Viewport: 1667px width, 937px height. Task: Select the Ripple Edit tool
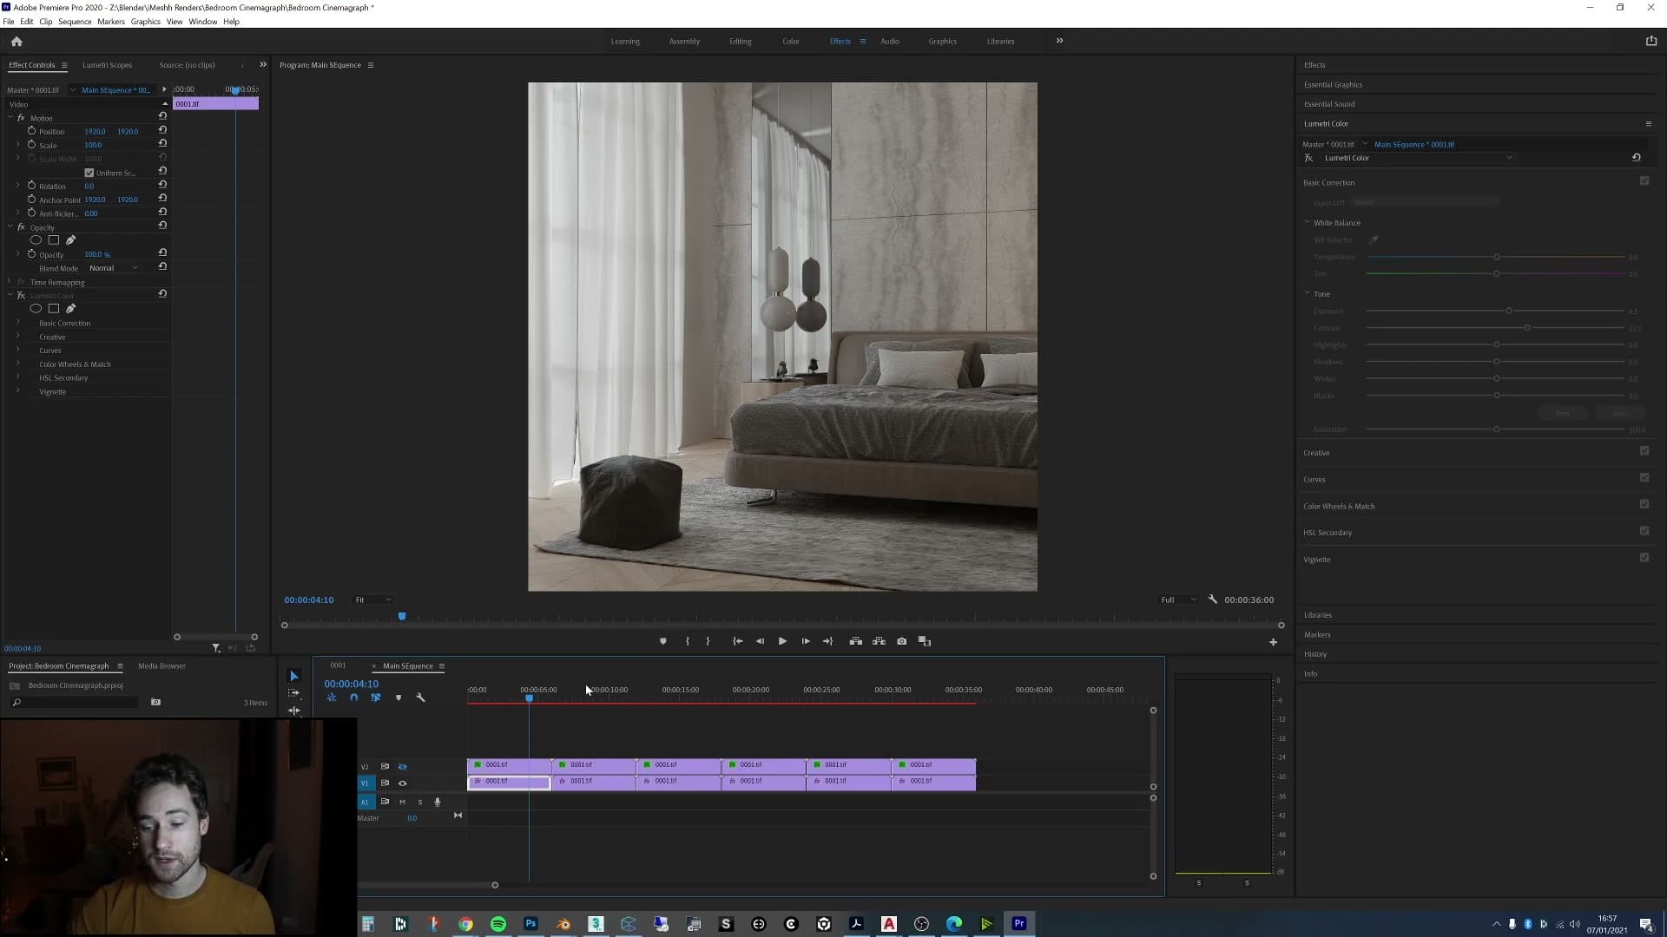pos(293,710)
